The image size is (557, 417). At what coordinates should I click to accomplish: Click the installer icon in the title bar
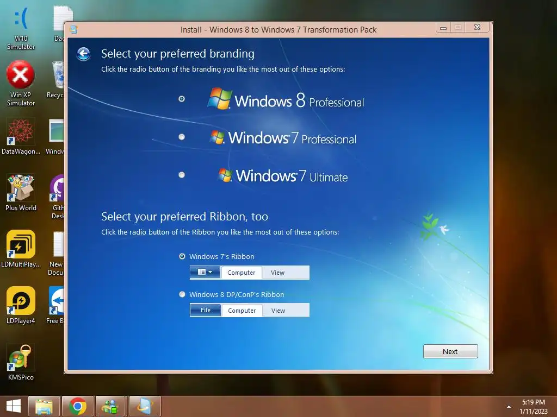74,29
